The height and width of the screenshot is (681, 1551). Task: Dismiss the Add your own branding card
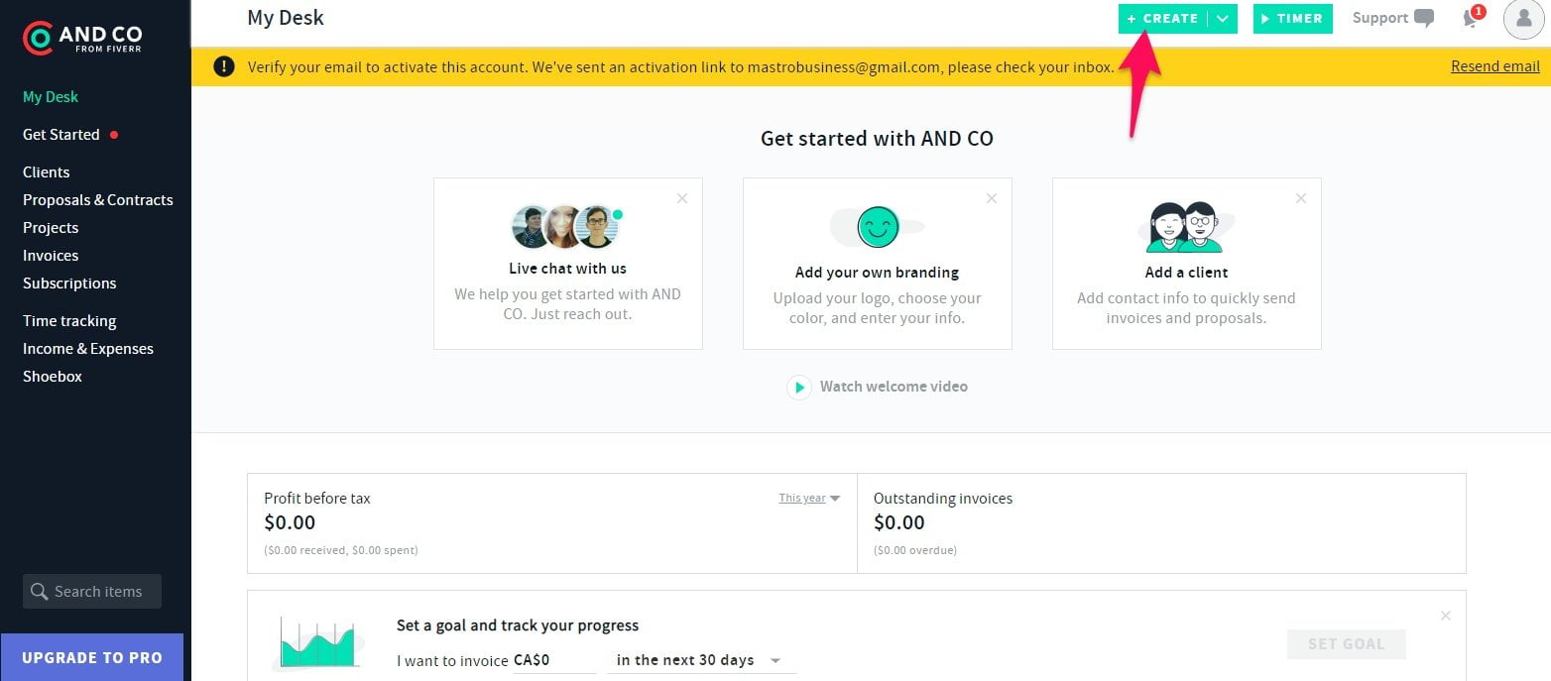coord(992,198)
